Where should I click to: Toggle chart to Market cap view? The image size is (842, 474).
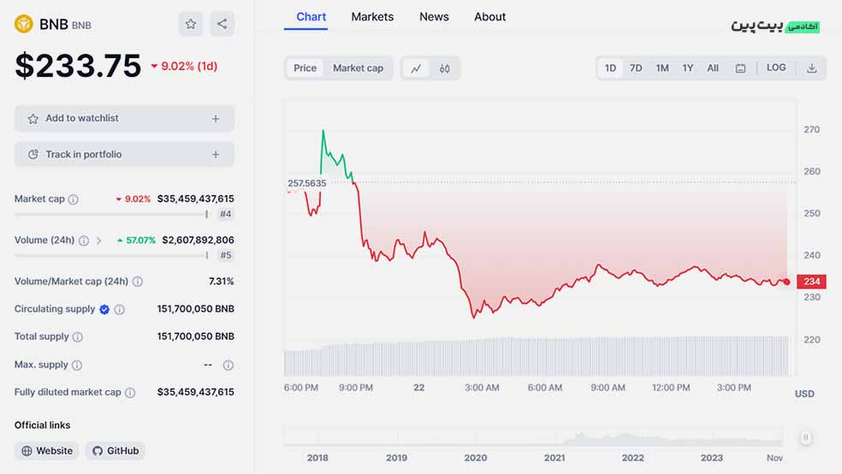pos(358,68)
